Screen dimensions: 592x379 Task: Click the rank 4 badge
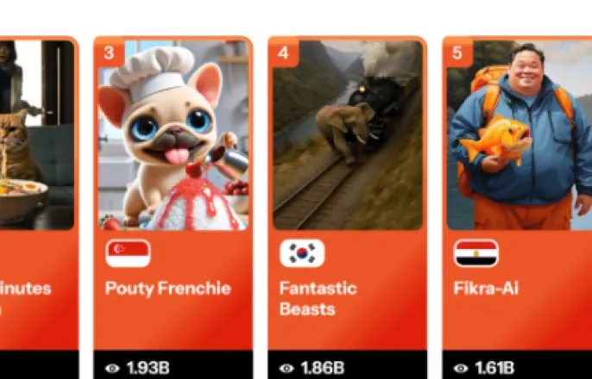tap(284, 53)
